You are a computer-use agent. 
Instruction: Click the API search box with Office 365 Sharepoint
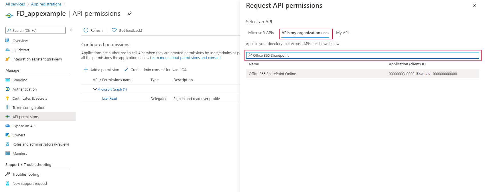(362, 55)
